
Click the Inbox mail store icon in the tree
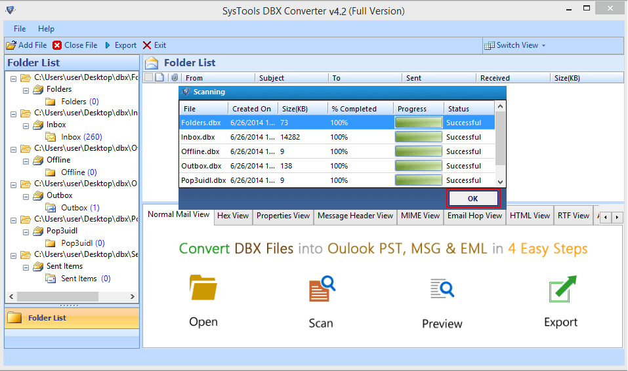click(x=38, y=125)
